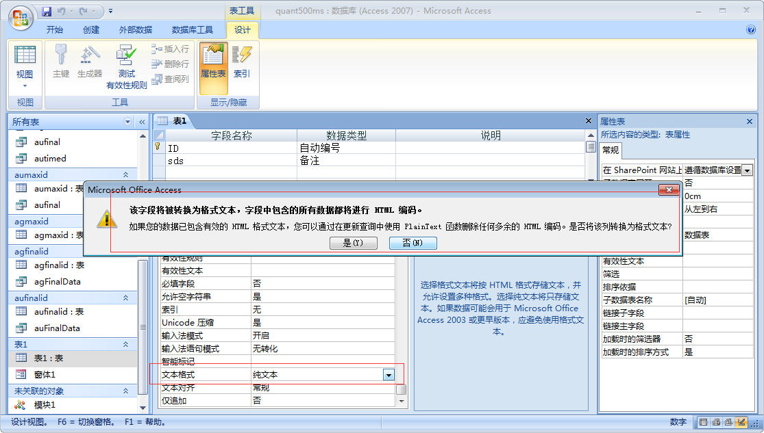Click the warning triangle icon in dialog
This screenshot has width=764, height=433.
107,218
